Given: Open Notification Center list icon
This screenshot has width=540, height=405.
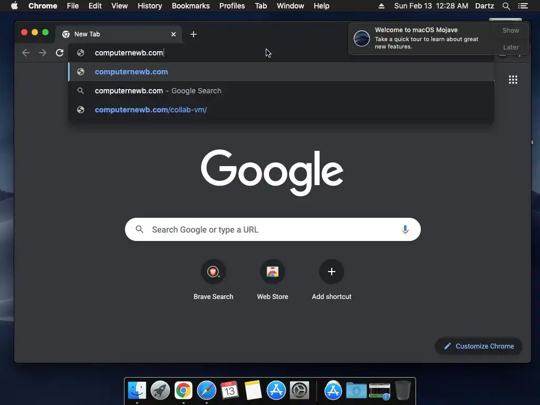Looking at the screenshot, I should (x=523, y=6).
